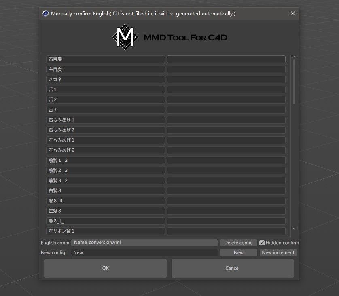The height and width of the screenshot is (296, 339).
Task: Click the scroll down arrow of the list
Action: 294,228
